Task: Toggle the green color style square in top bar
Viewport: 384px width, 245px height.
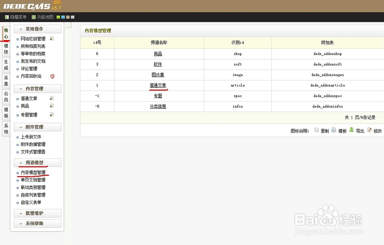Action: [x=58, y=17]
